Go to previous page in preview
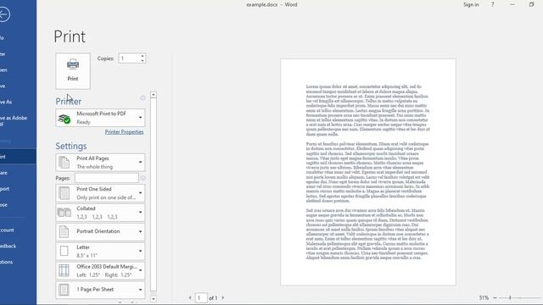This screenshot has height=305, width=543. [190, 297]
